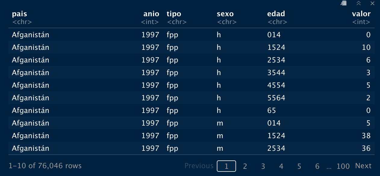Select current page 1 button
Image resolution: width=380 pixels, height=176 pixels.
tap(226, 166)
